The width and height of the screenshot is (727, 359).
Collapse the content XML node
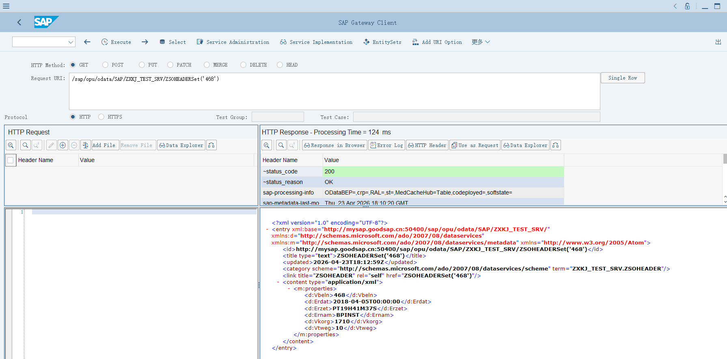278,282
